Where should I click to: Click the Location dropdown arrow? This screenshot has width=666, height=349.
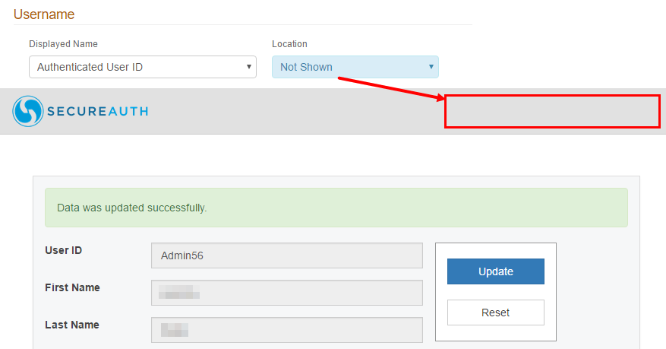(x=431, y=67)
